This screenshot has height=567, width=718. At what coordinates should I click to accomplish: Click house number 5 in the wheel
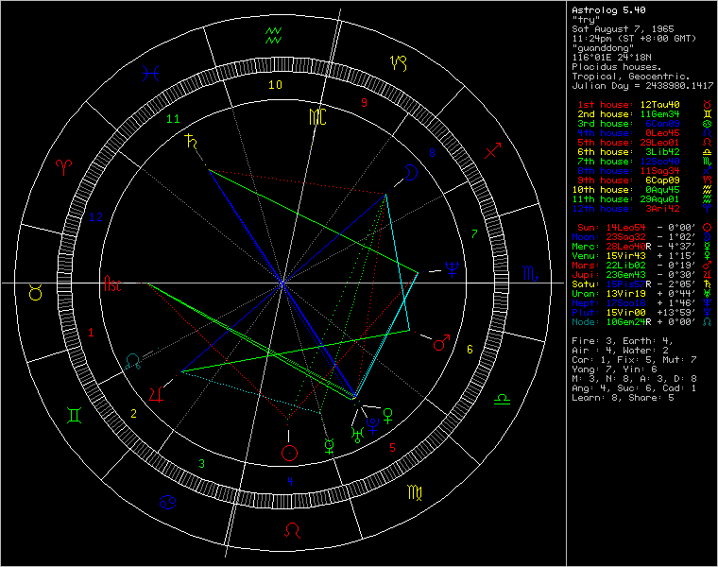click(392, 448)
